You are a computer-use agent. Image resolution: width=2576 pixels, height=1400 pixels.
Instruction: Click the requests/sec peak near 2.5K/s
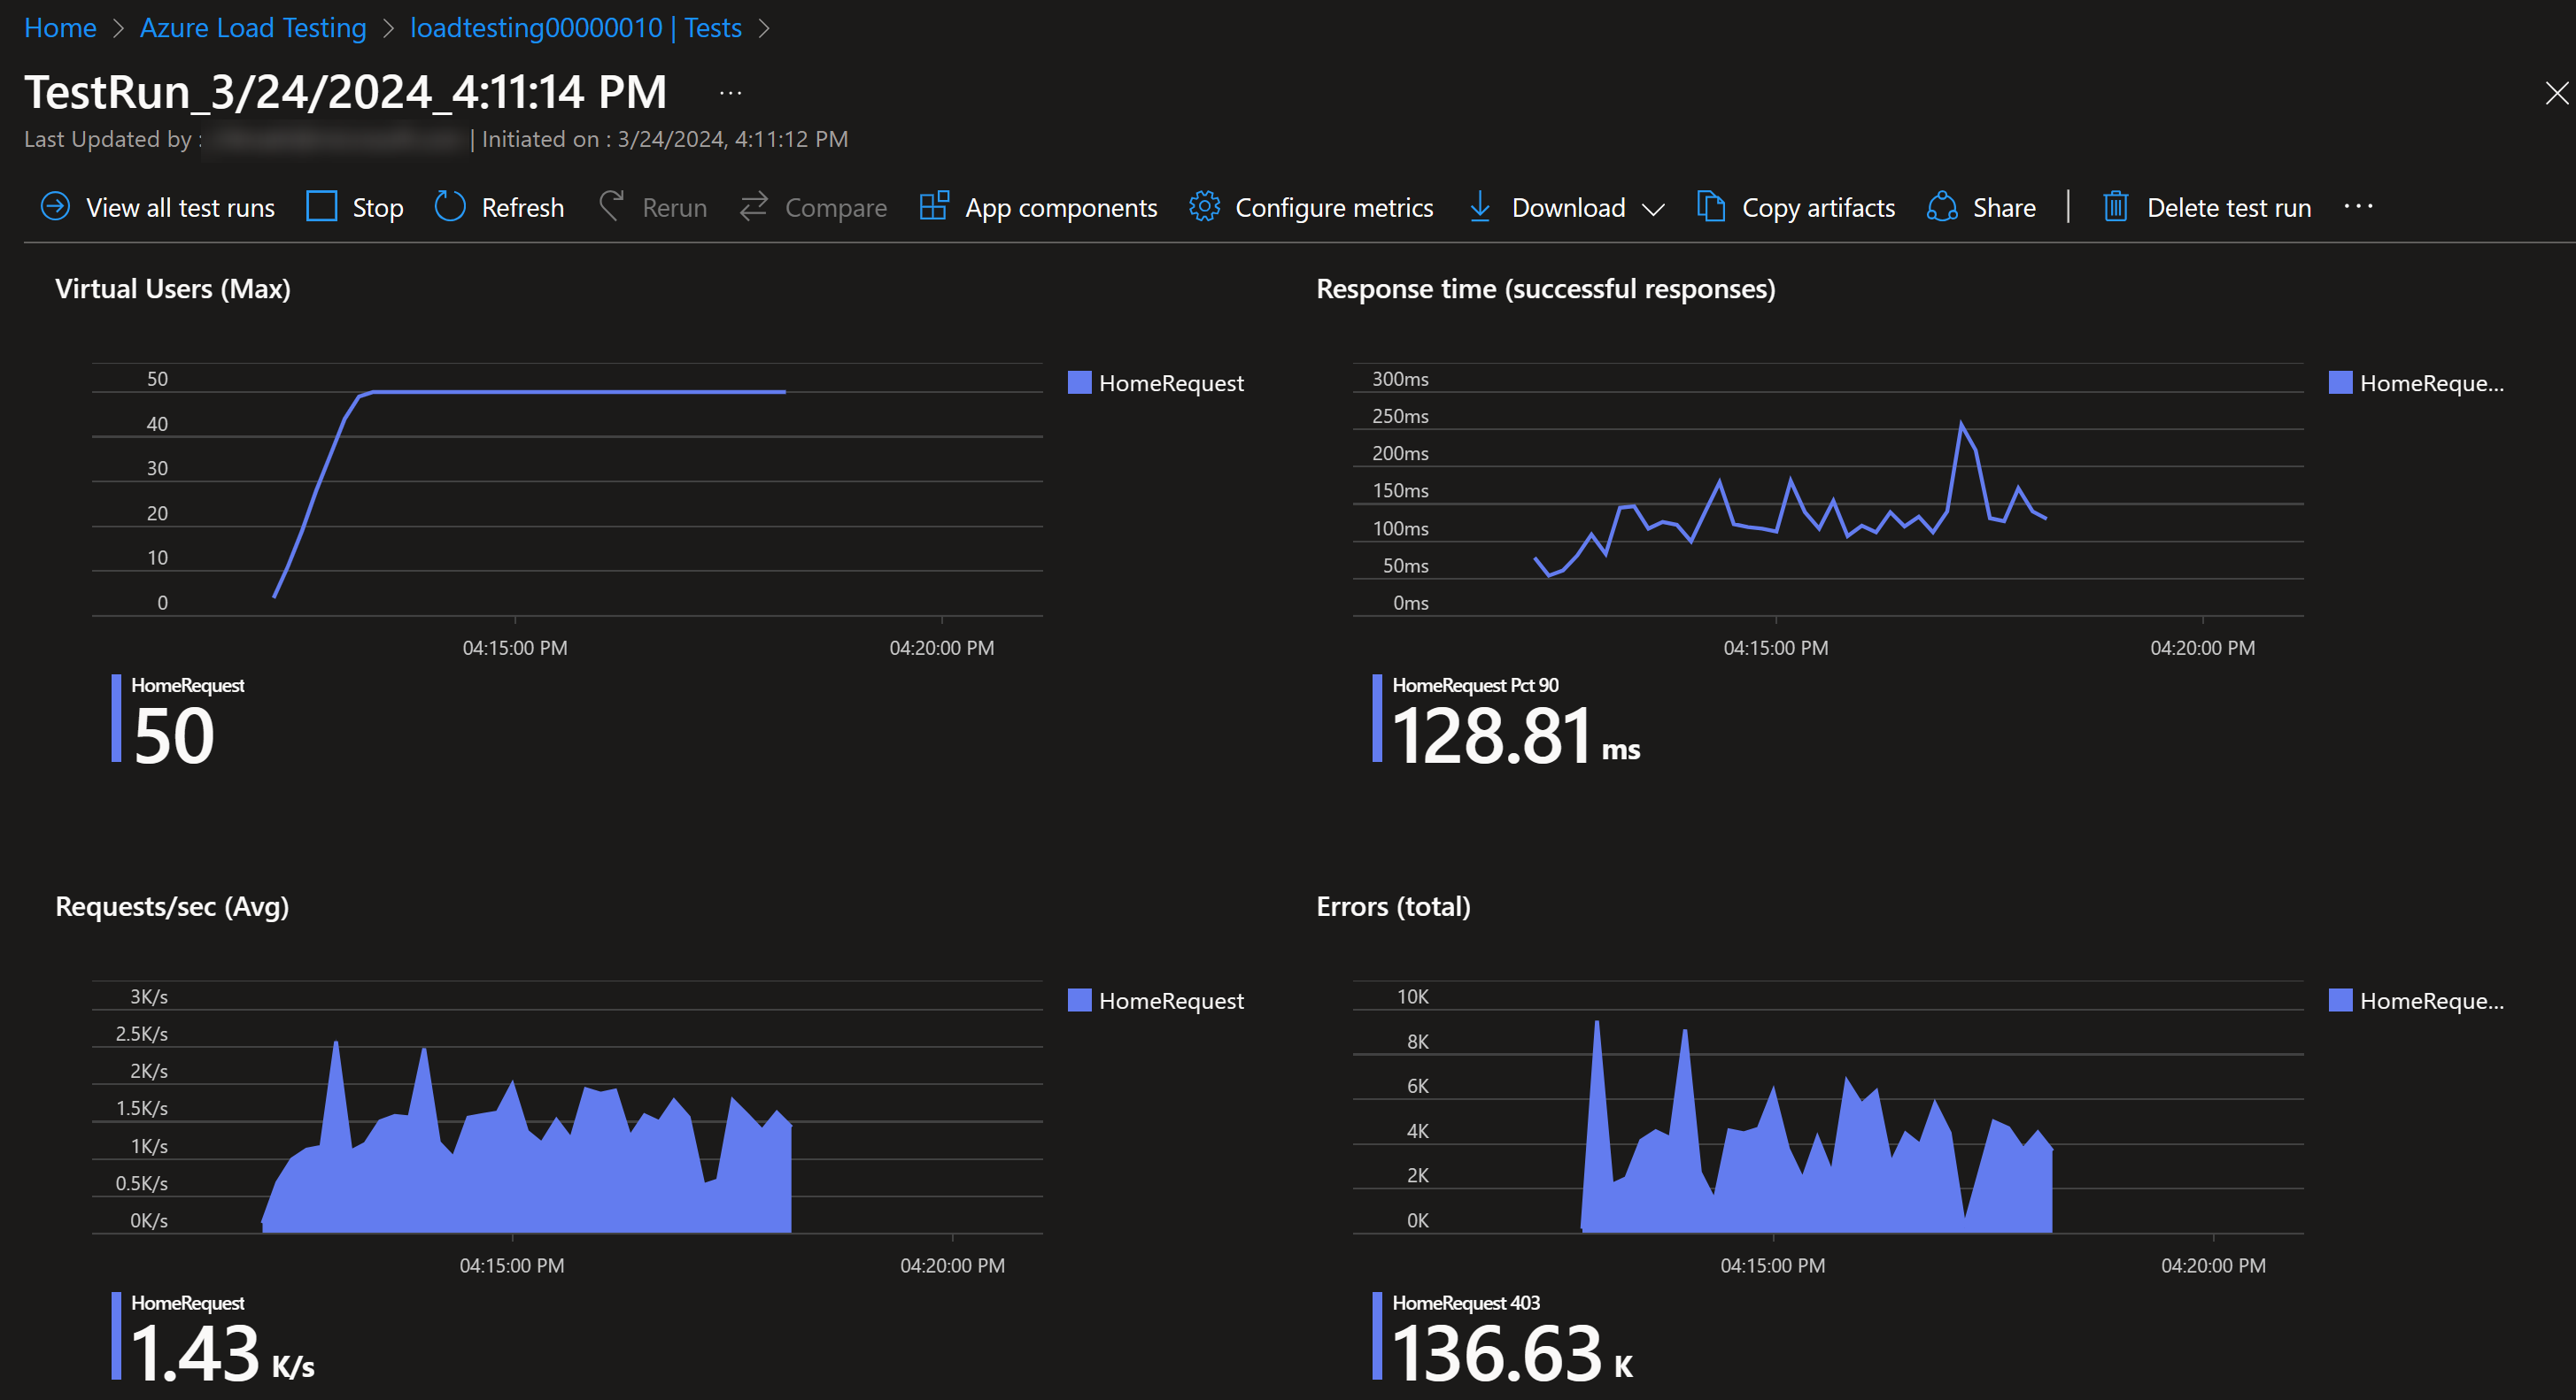(336, 1046)
